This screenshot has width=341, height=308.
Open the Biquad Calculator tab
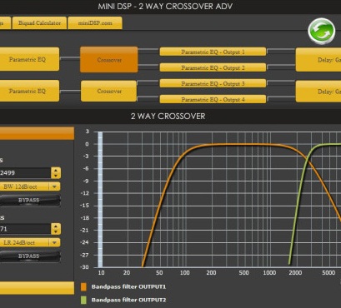(x=39, y=23)
